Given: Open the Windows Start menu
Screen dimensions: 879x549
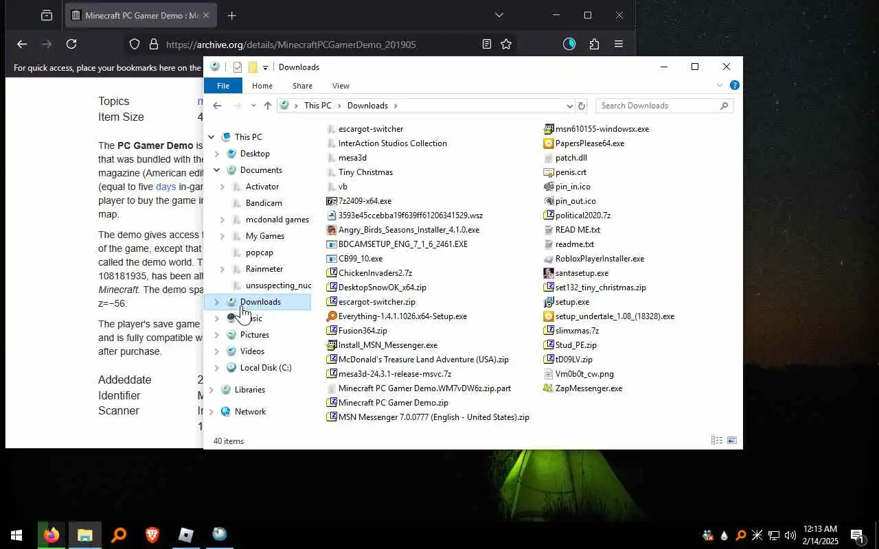Looking at the screenshot, I should pos(16,535).
